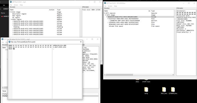Select the 24400798-3807-4A42 section row
Viewport: 197px width, 103px height.
point(139,21)
